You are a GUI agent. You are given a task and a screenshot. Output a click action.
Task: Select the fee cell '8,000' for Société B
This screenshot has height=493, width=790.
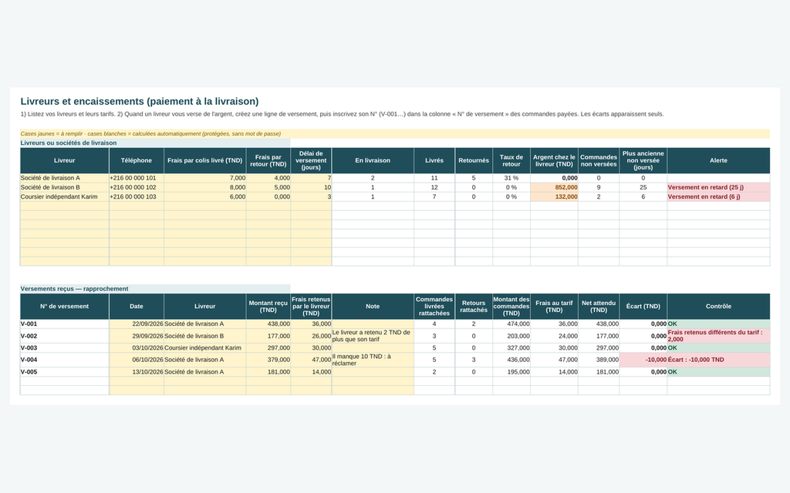(x=205, y=187)
